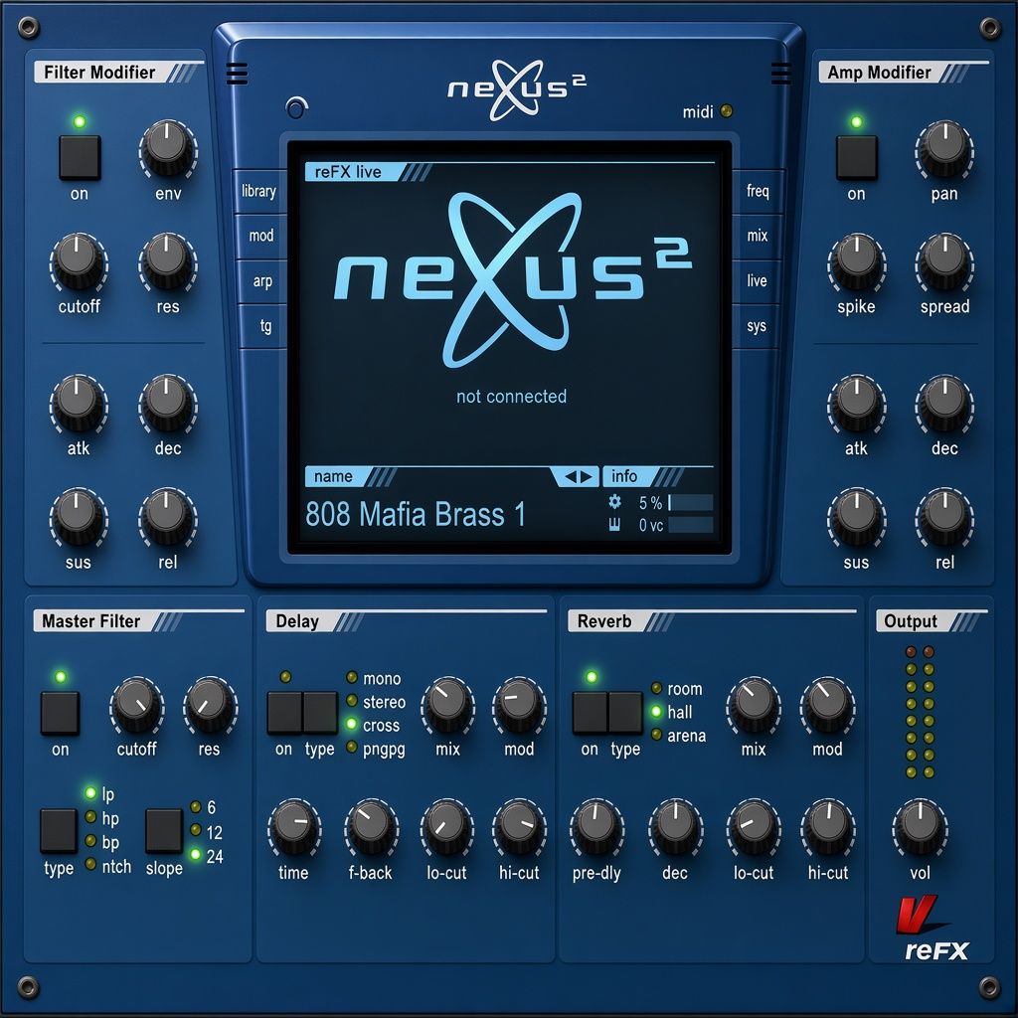The height and width of the screenshot is (1018, 1018).
Task: Toggle Filter Modifier on button
Action: [80, 157]
